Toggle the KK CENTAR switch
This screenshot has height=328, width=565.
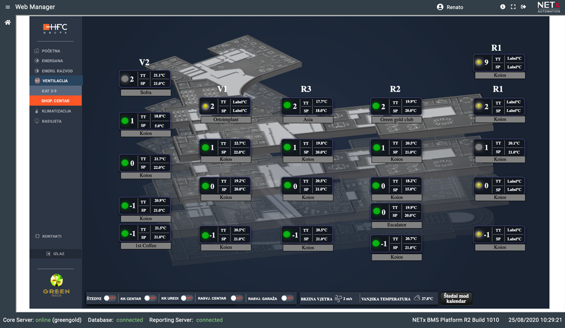click(x=151, y=298)
